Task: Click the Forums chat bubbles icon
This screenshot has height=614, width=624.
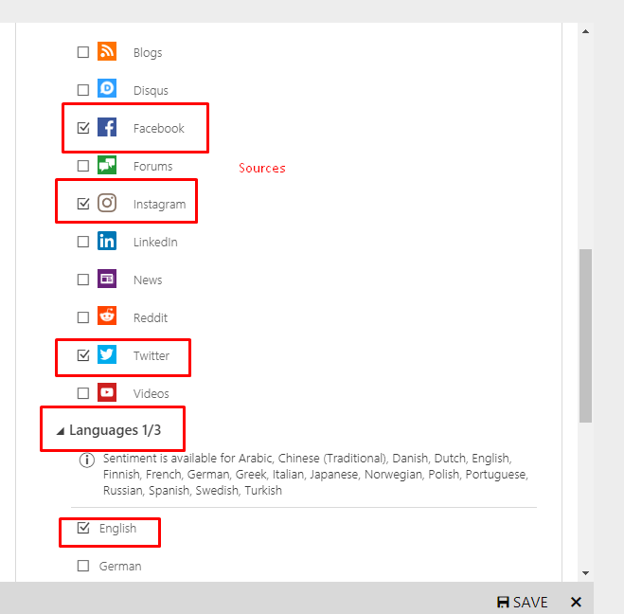Action: (x=107, y=165)
